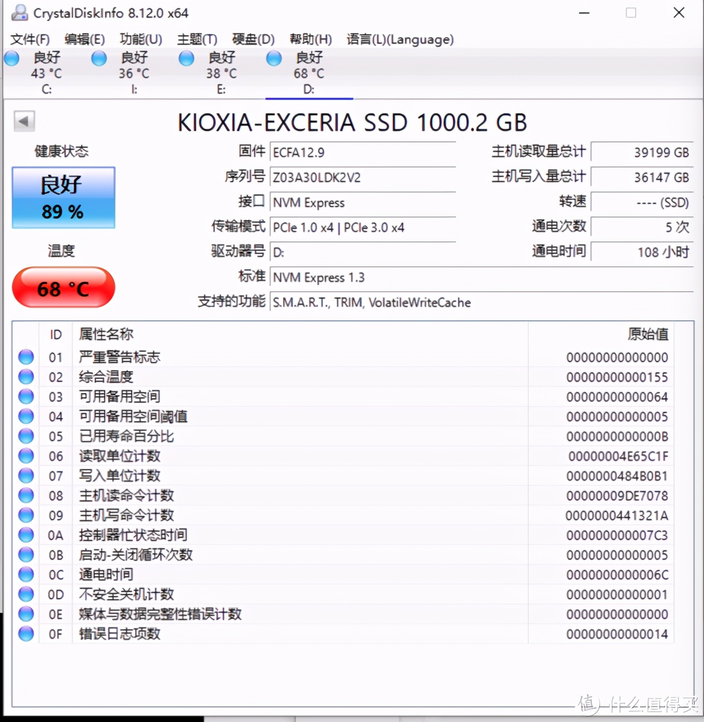
Task: Click the red 68 °C temperature indicator
Action: pos(63,288)
